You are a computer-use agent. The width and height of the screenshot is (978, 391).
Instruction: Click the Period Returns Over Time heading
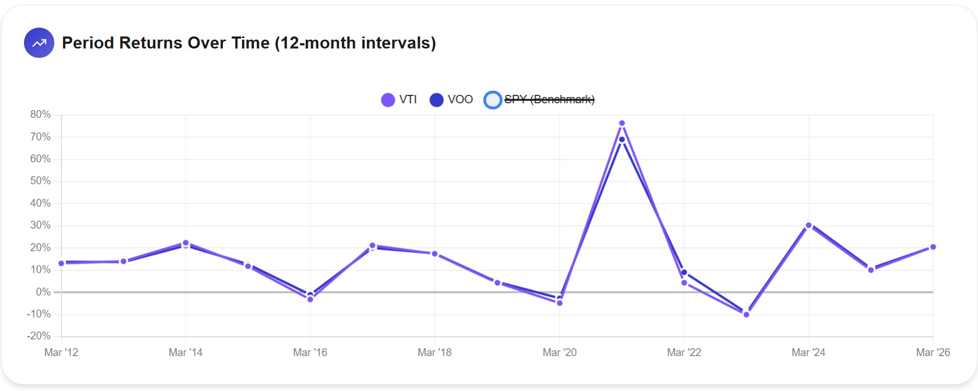coord(249,43)
